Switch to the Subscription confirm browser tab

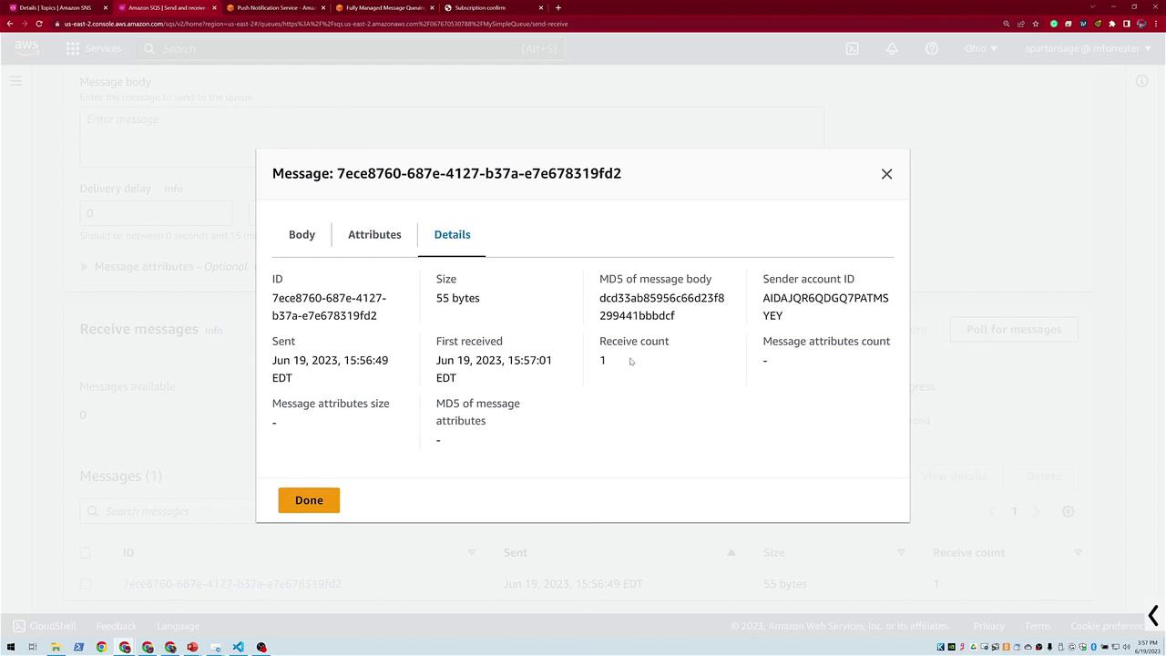(x=493, y=7)
